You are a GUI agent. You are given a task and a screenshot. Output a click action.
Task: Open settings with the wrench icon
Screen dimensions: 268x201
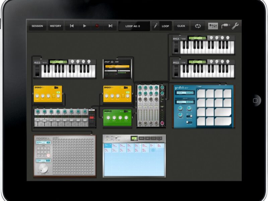(x=235, y=26)
